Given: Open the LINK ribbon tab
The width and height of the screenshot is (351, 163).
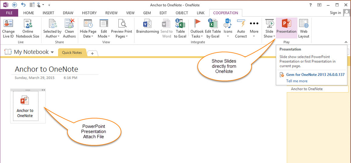Looking at the screenshot, I should pos(201,13).
